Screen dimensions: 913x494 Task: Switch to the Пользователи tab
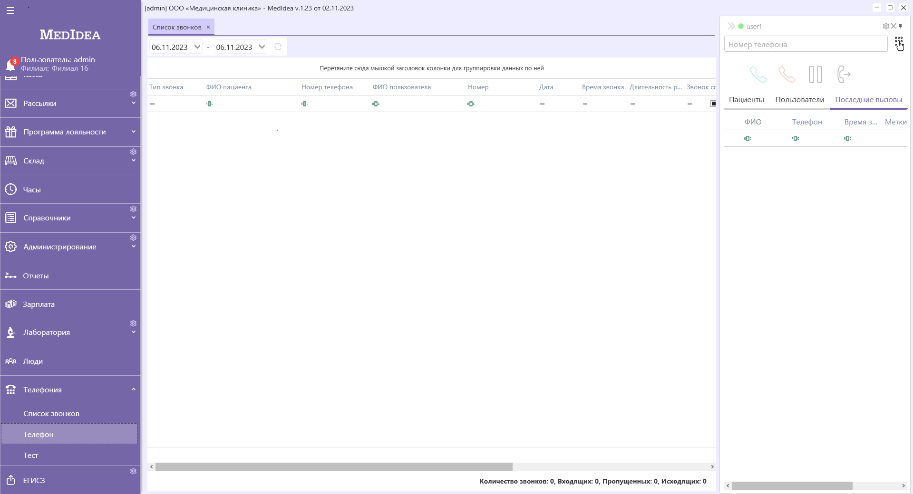(x=799, y=100)
